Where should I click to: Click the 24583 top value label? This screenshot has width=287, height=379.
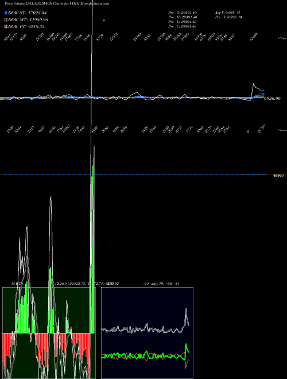pyautogui.click(x=137, y=37)
